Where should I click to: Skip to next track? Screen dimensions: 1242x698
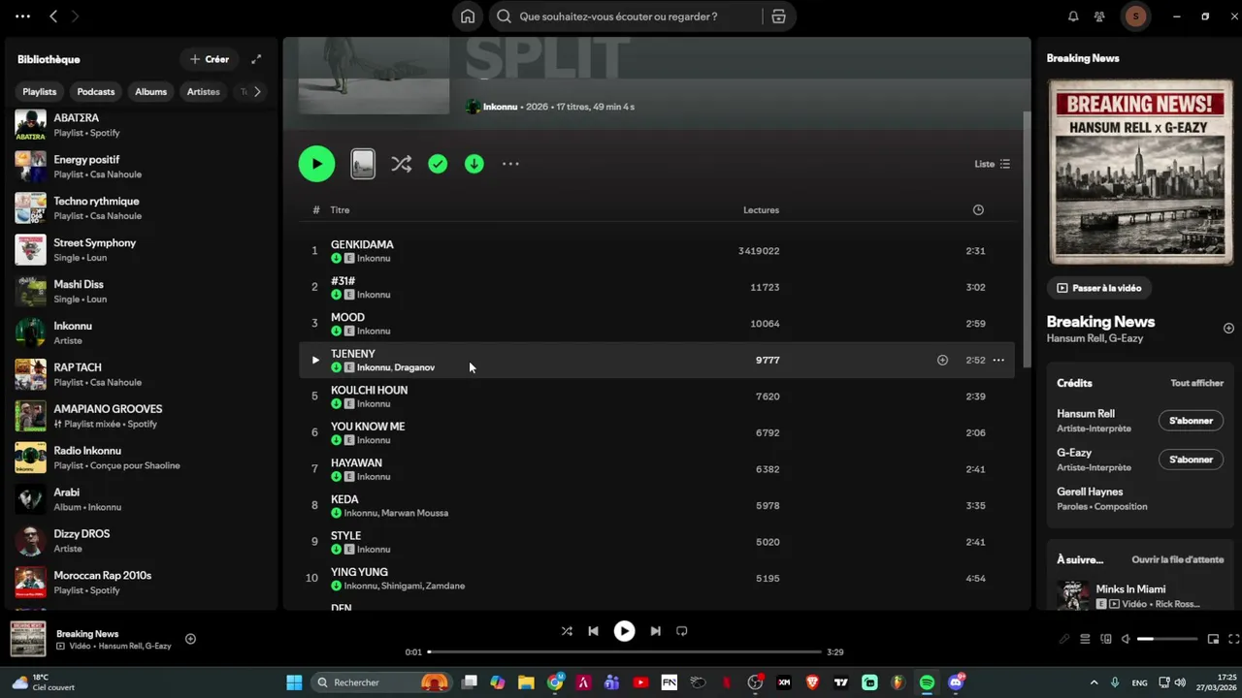point(655,631)
